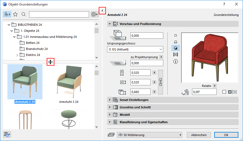
Task: Expand Klassifizierung und Eigenschaften panel
Action: click(x=110, y=122)
